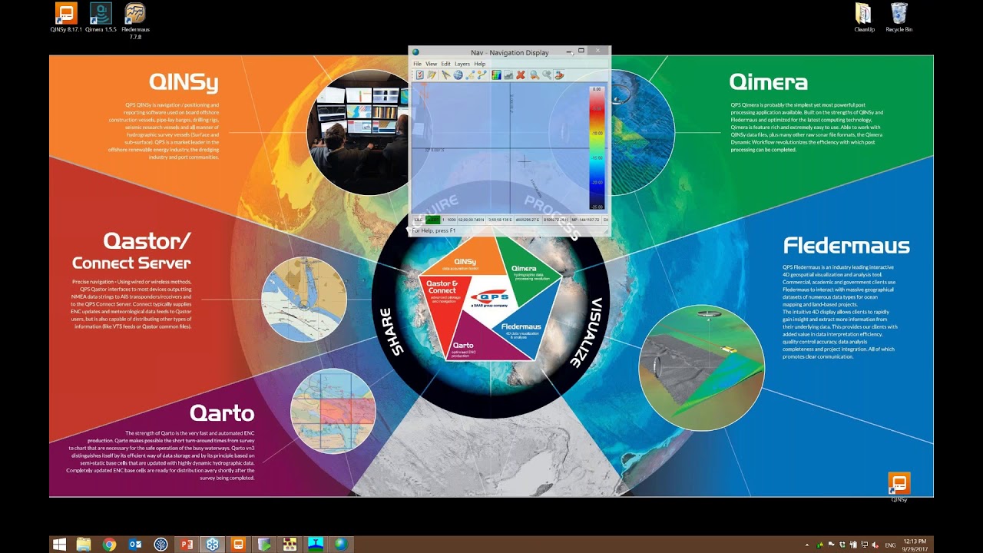Viewport: 983px width, 553px height.
Task: Open the Layers menu in Navigation Display
Action: pyautogui.click(x=462, y=64)
